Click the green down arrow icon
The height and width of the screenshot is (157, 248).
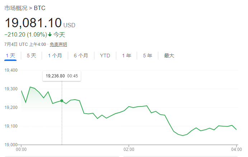tap(50, 35)
